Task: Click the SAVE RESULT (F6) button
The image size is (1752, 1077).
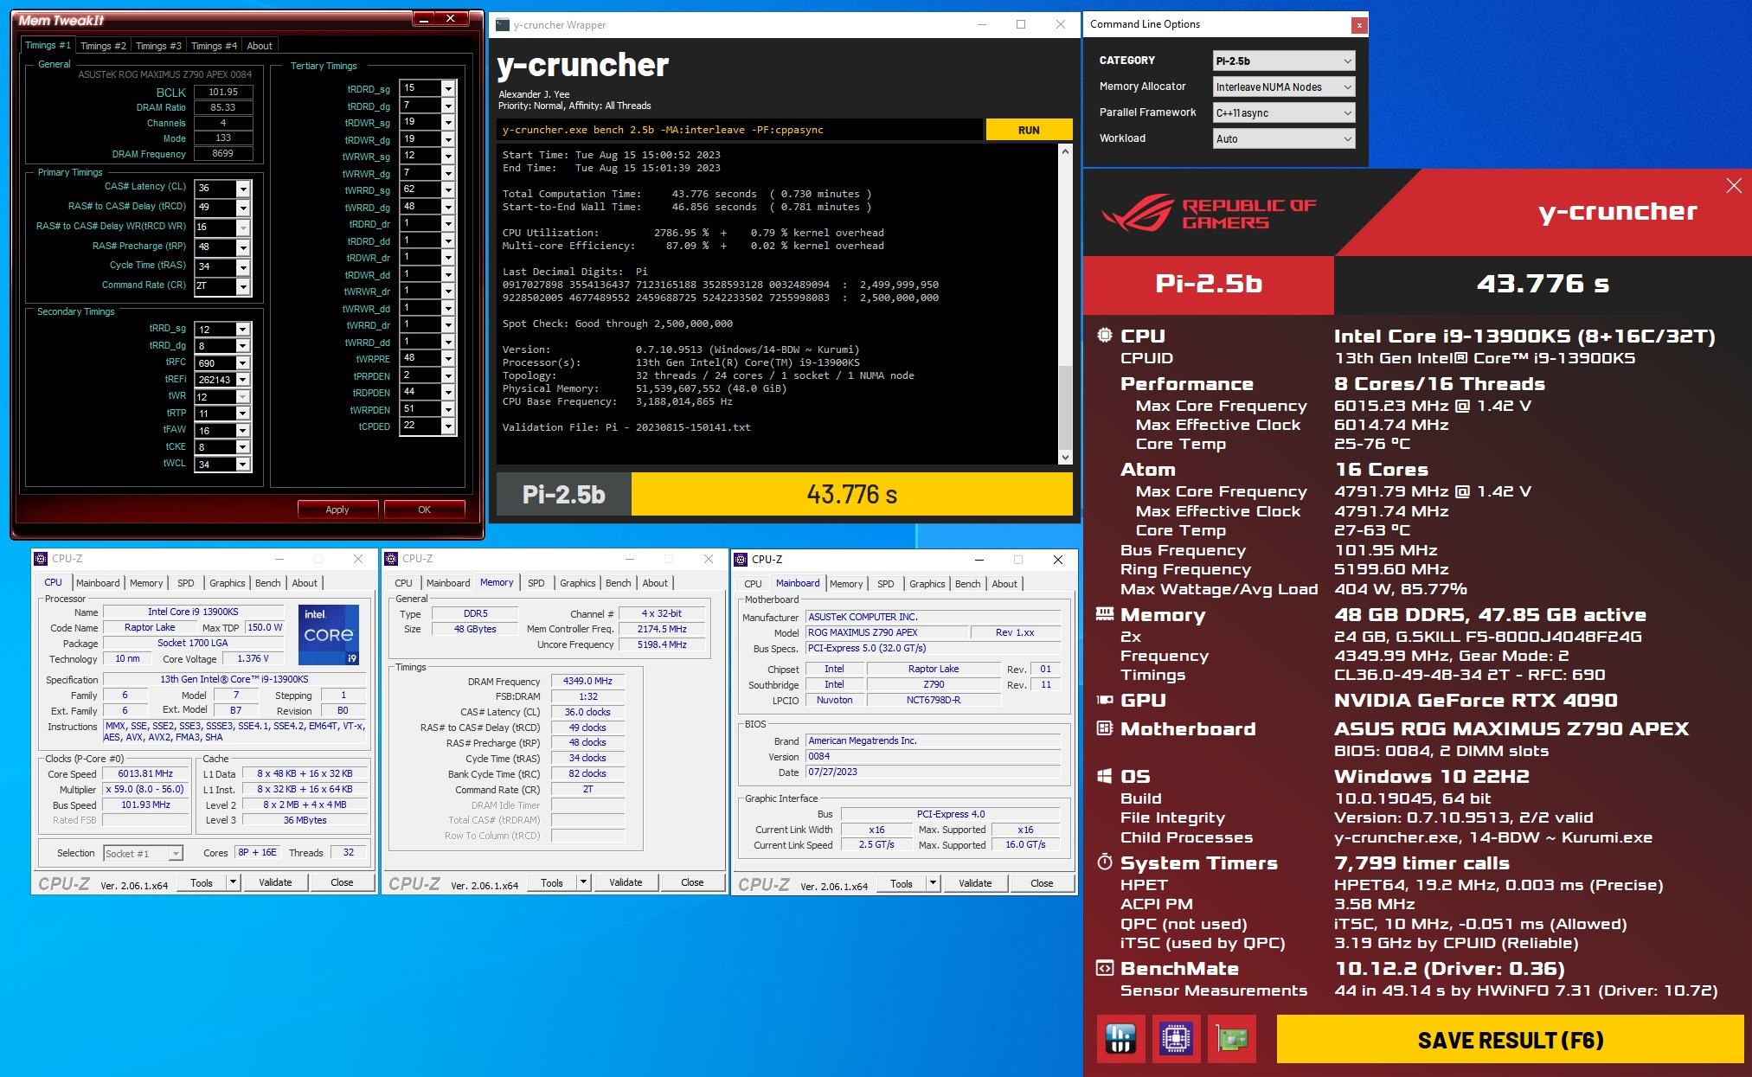Action: 1510,1039
